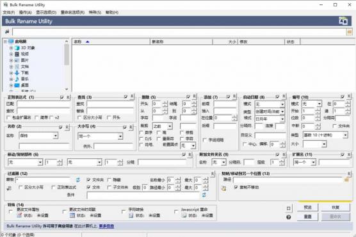Screen dimensions: 356x237
Task: Open the Extension (11) 同一个 dropdown
Action: click(x=313, y=162)
